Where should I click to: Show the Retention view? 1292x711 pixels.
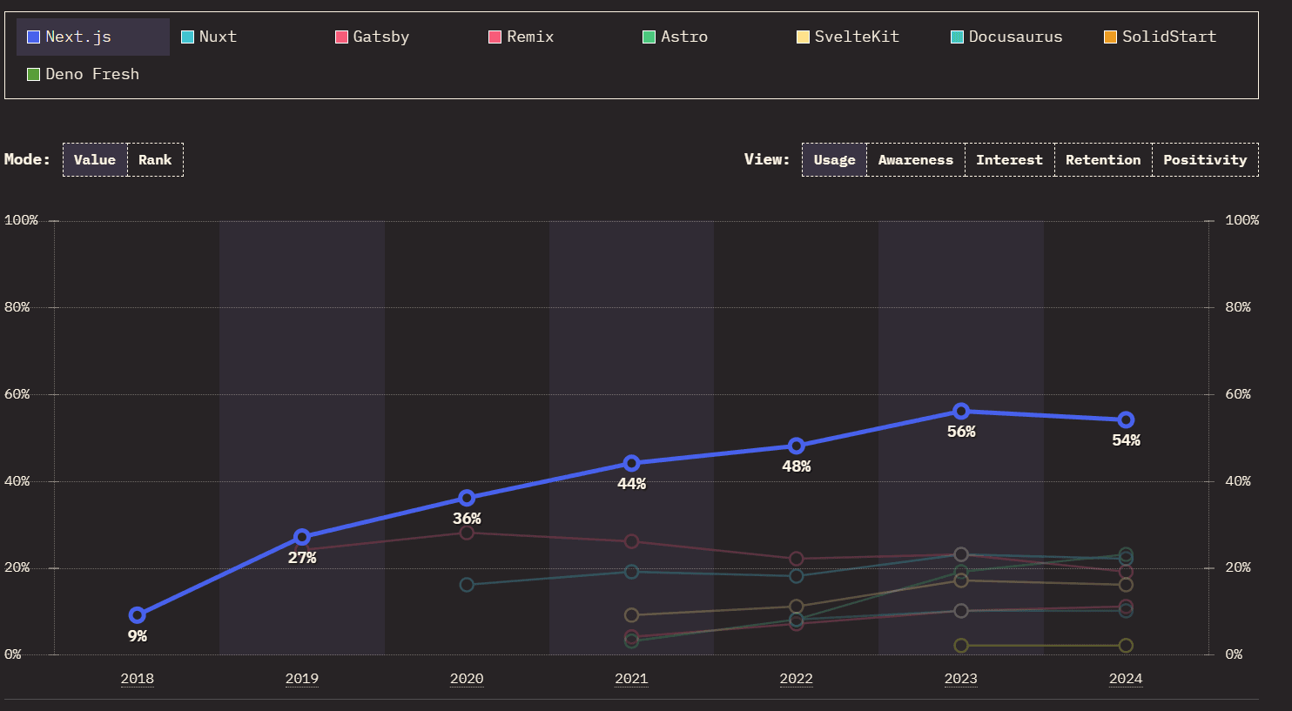tap(1103, 159)
